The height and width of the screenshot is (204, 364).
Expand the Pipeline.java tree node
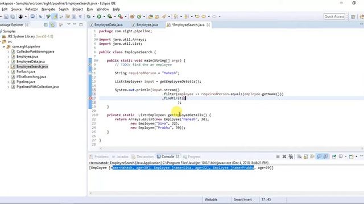click(x=9, y=82)
